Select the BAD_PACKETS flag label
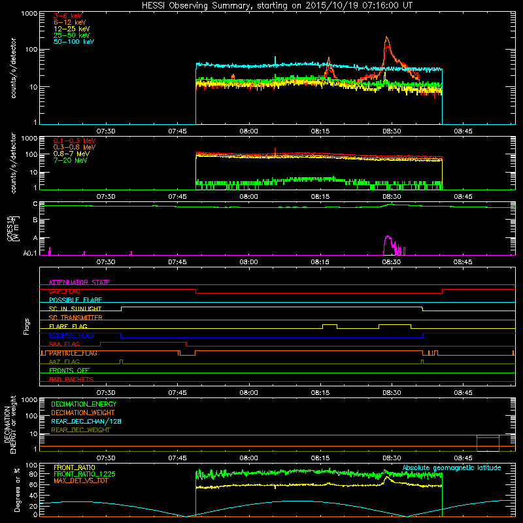The height and width of the screenshot is (523, 523). pyautogui.click(x=71, y=379)
